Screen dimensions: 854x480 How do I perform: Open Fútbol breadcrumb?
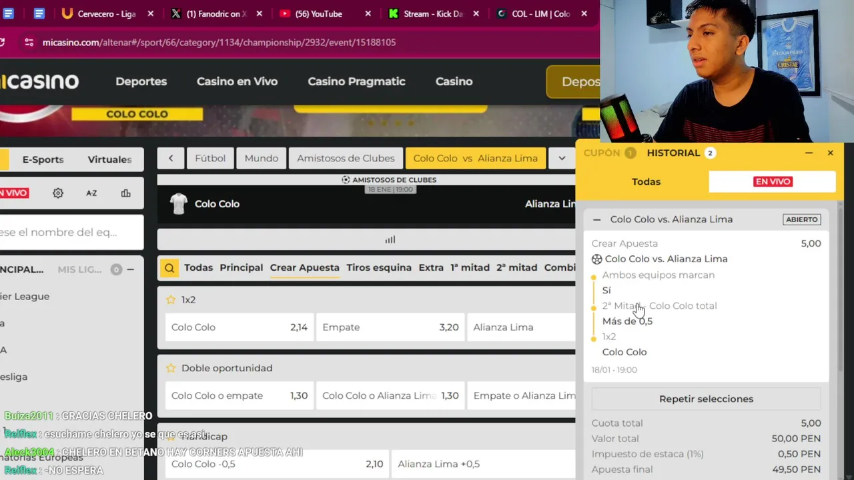pyautogui.click(x=210, y=158)
